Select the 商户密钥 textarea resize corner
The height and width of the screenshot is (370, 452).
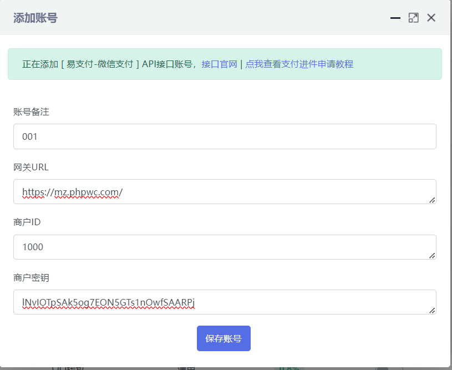point(431,310)
